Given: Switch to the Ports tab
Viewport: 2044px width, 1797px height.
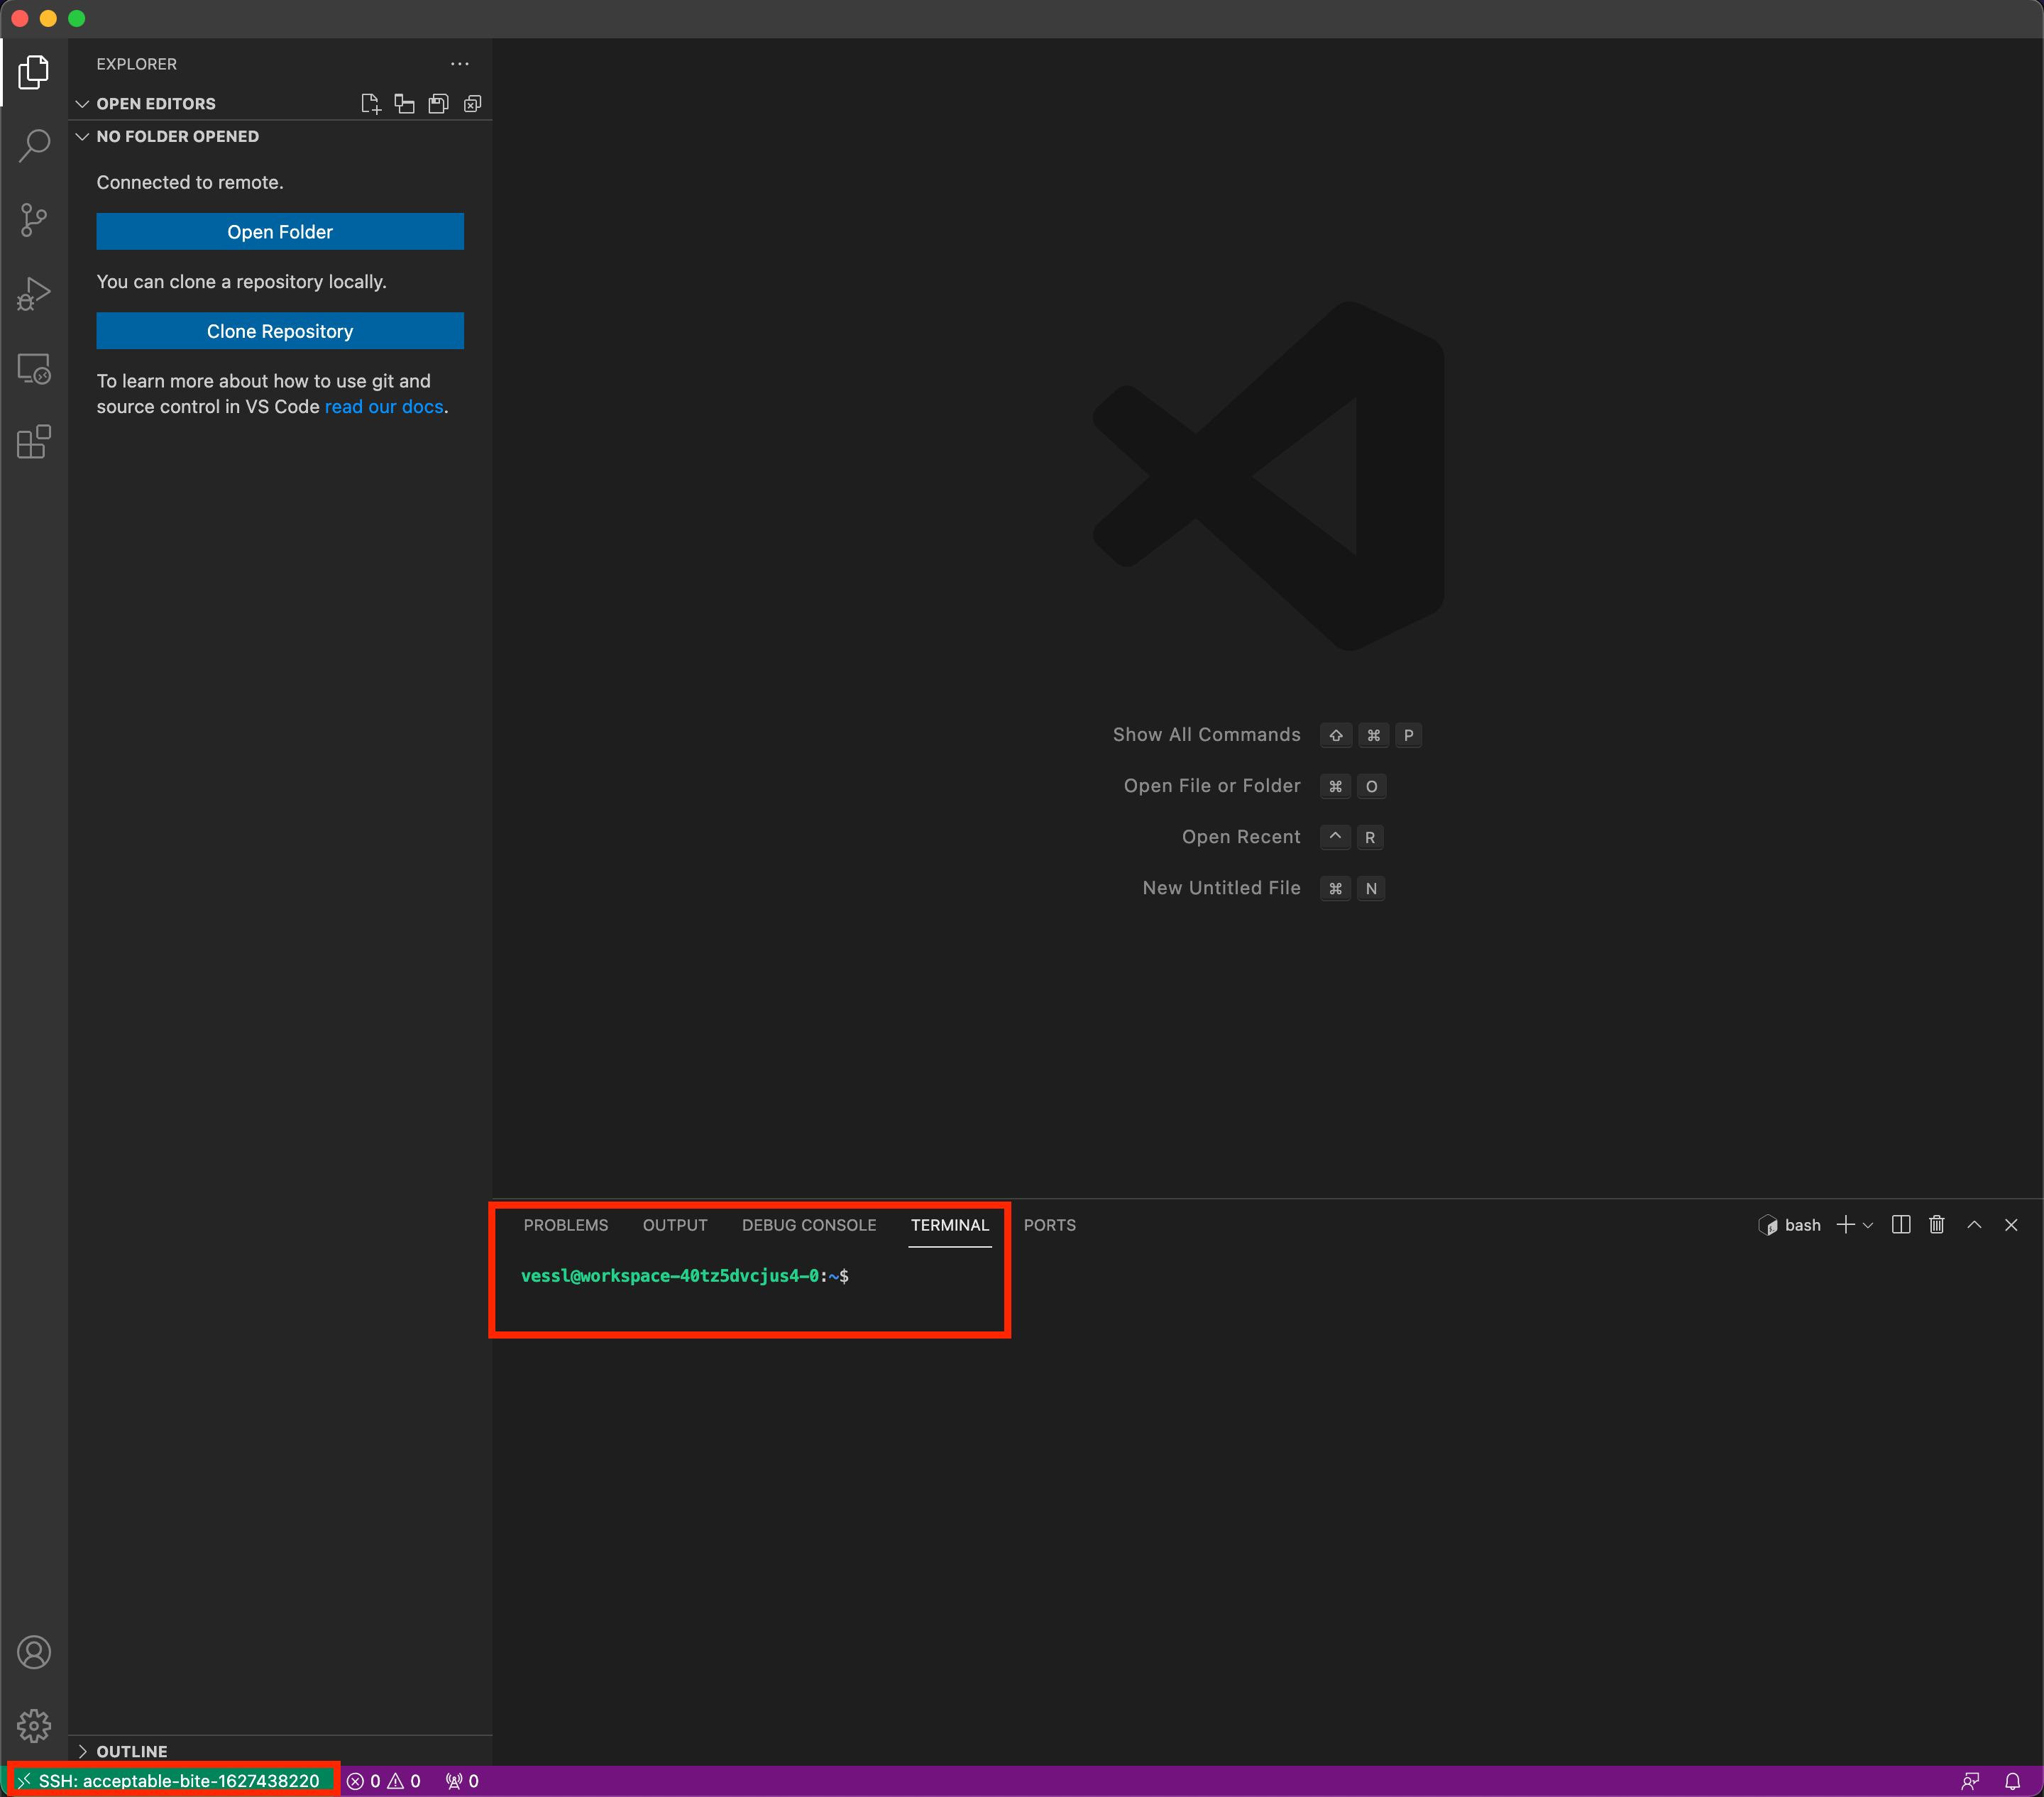Looking at the screenshot, I should click(x=1049, y=1224).
